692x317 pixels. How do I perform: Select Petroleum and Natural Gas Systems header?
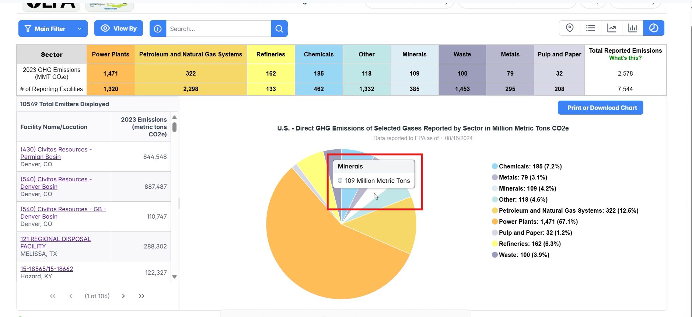(x=191, y=54)
